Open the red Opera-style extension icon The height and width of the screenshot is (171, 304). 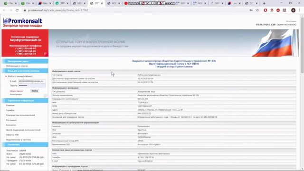coord(265,10)
